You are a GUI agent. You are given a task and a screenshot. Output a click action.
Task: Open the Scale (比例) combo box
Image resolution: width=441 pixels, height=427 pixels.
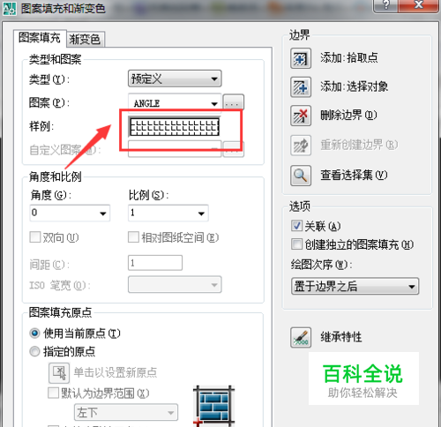[x=168, y=213]
